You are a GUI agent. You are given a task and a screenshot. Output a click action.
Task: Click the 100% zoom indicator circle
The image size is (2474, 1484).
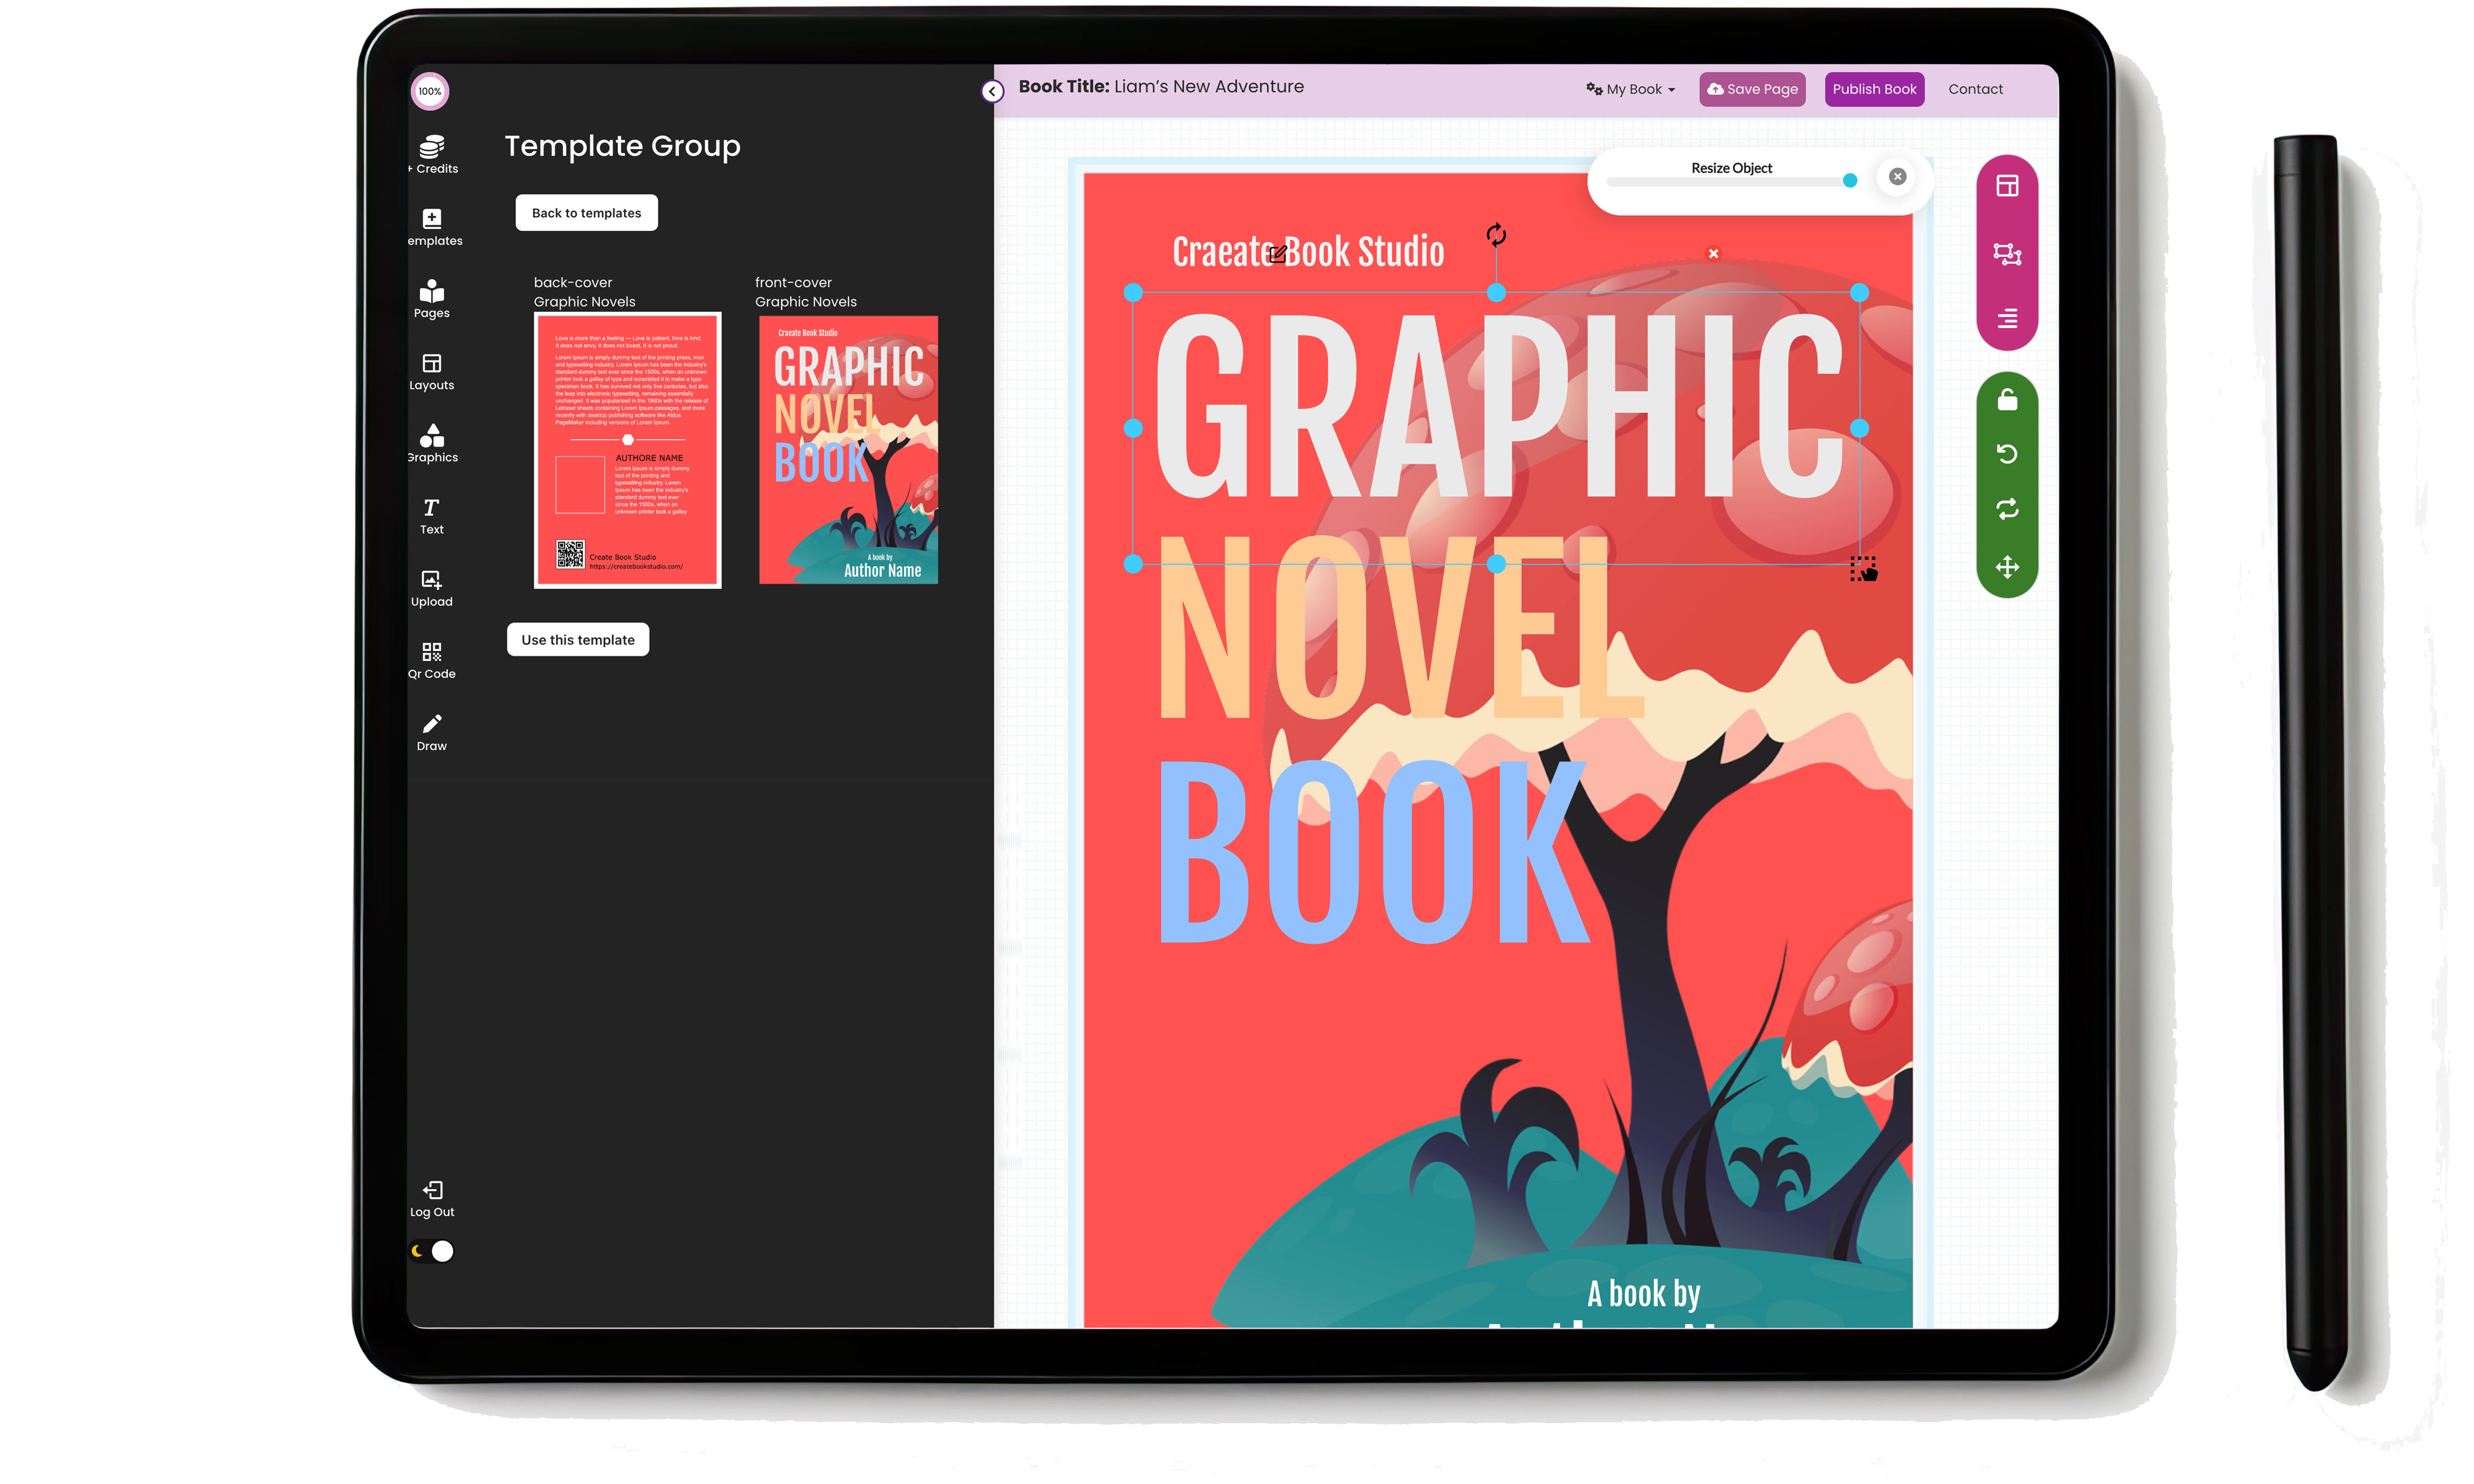(x=430, y=91)
